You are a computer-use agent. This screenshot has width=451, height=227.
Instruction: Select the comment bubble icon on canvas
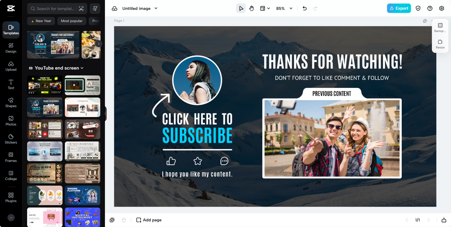point(224,161)
